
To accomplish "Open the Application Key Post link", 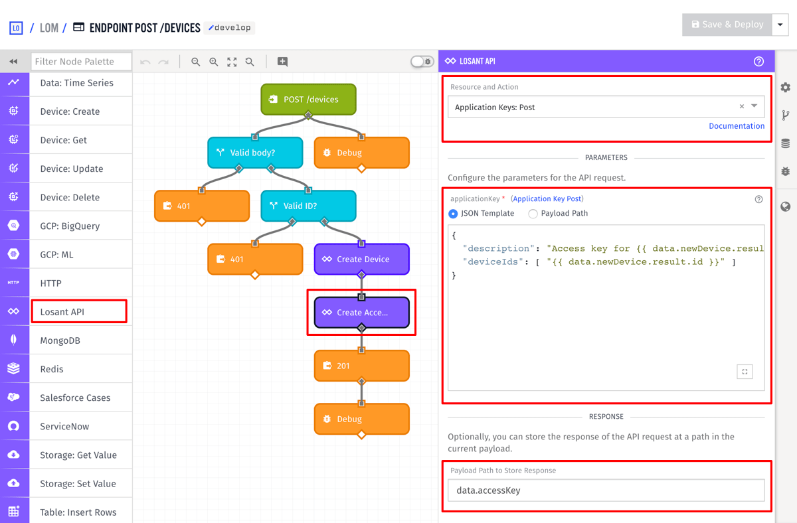I will (x=547, y=198).
